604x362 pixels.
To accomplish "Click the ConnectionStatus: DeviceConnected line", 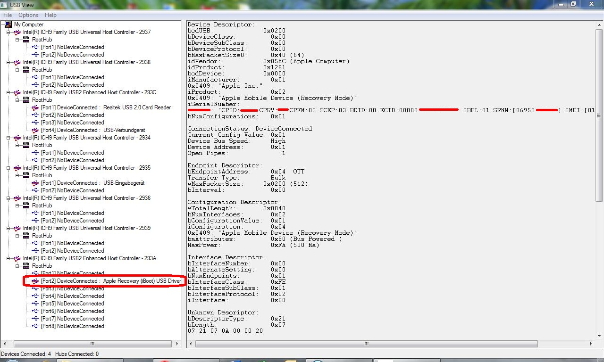I will pyautogui.click(x=250, y=129).
